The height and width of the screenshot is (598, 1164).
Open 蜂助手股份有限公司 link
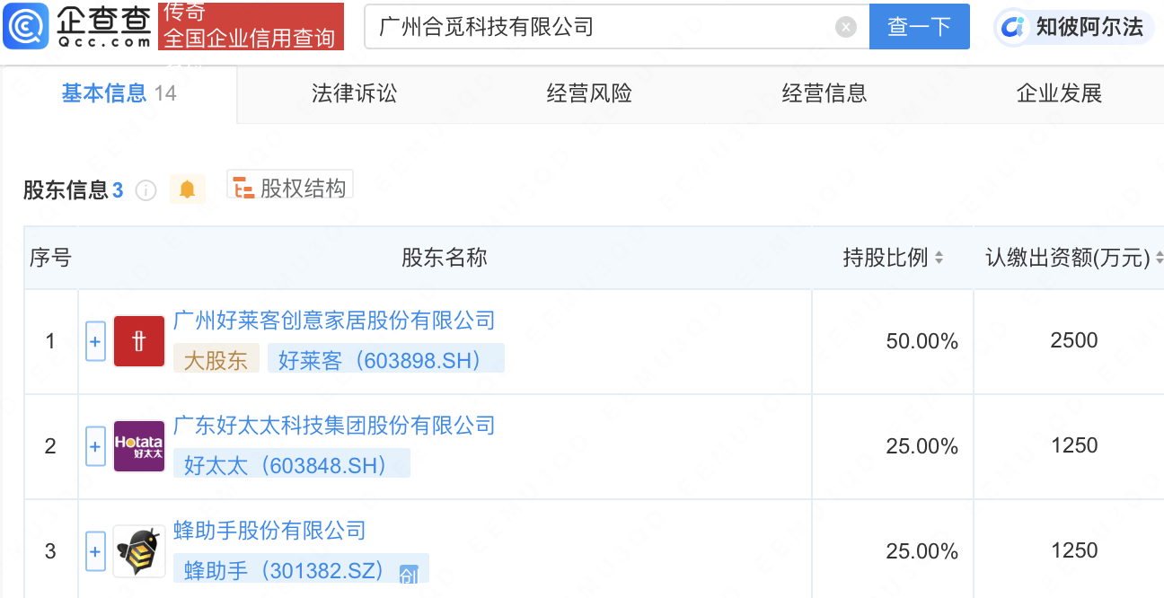[x=269, y=531]
